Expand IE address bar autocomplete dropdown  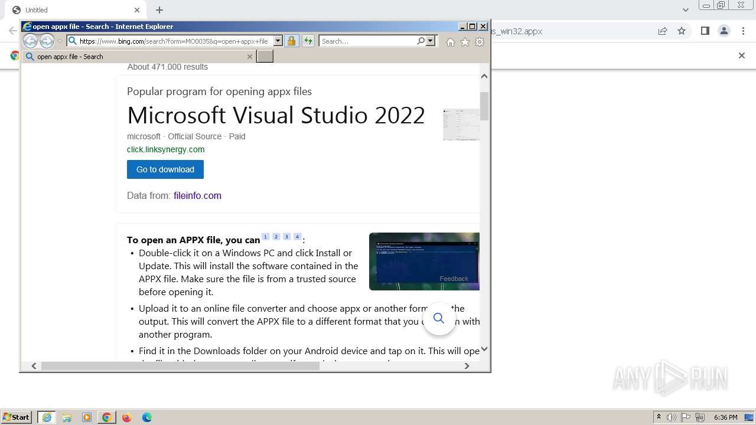coord(278,41)
